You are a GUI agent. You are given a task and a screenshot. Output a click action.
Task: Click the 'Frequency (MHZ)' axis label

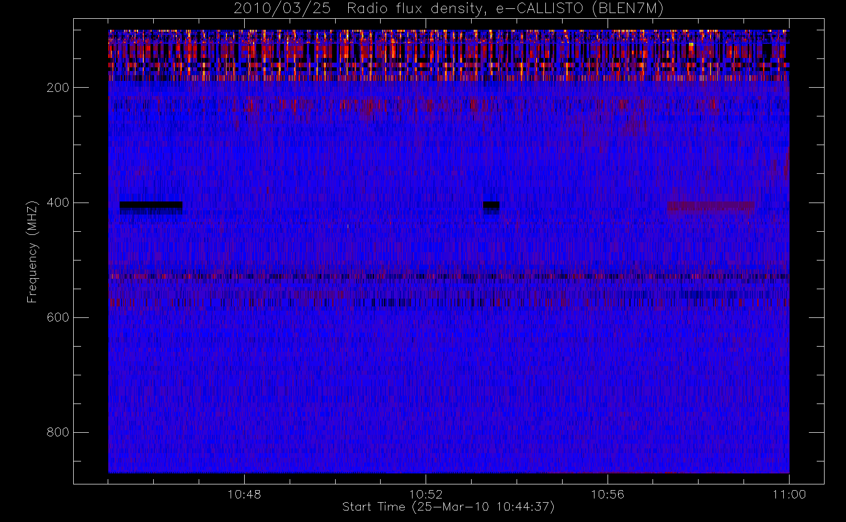tap(32, 252)
